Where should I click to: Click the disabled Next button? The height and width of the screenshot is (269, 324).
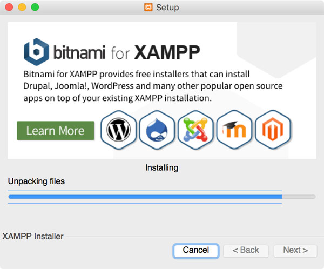(295, 251)
